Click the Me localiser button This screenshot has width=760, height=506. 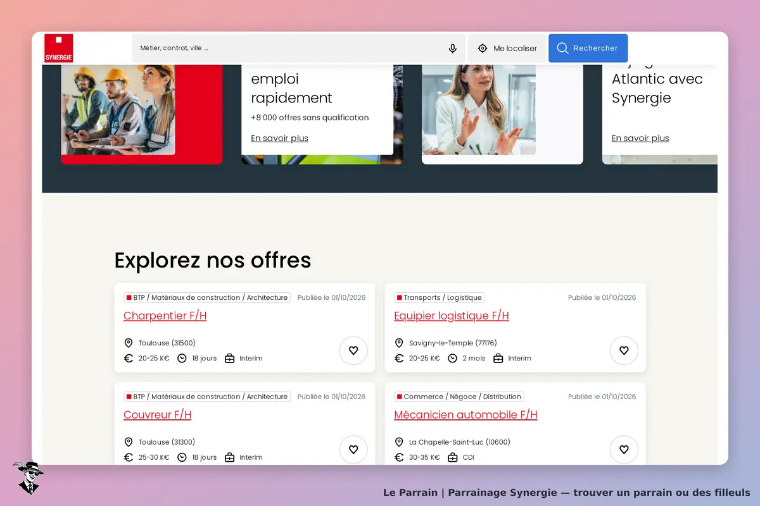click(507, 48)
